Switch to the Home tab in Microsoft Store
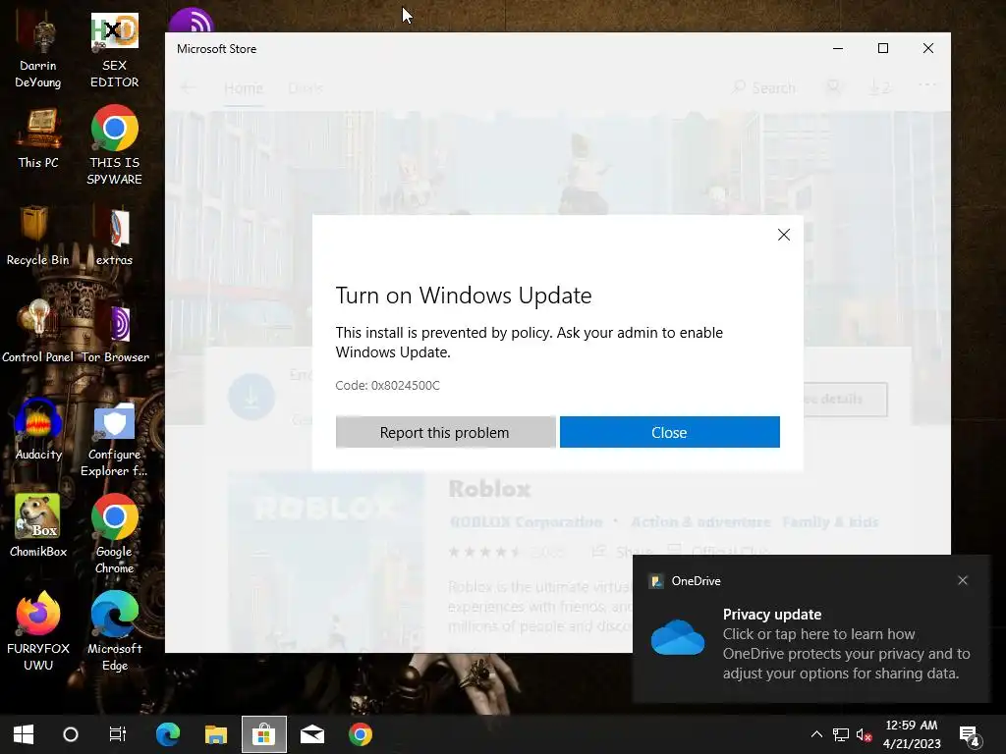 [x=244, y=87]
